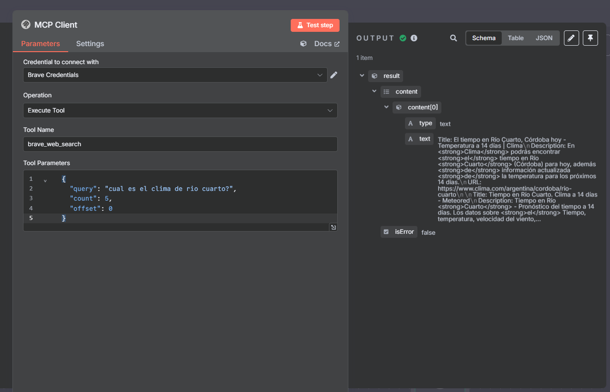Collapse the content[0] node

[386, 107]
